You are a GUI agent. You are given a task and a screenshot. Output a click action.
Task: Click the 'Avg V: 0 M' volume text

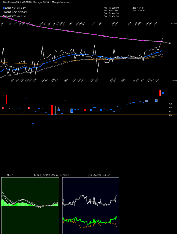pyautogui.click(x=138, y=8)
